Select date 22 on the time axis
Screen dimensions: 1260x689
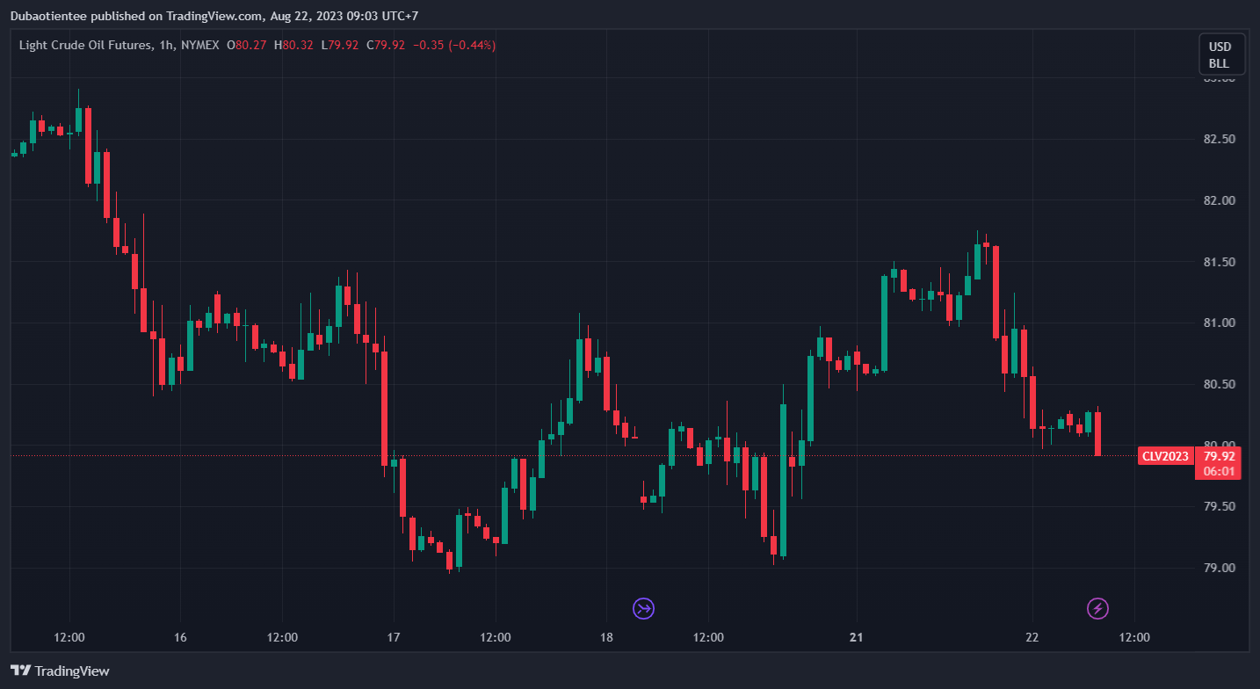click(1032, 637)
